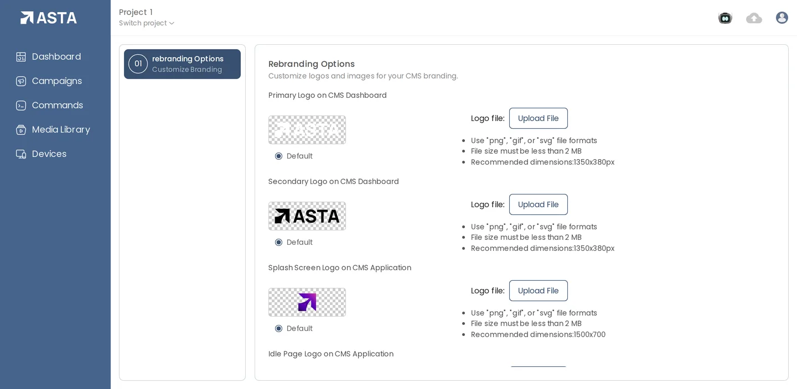Screen dimensions: 797x389
Task: Click the purple arrow Splash Screen thumbnail
Action: (307, 302)
